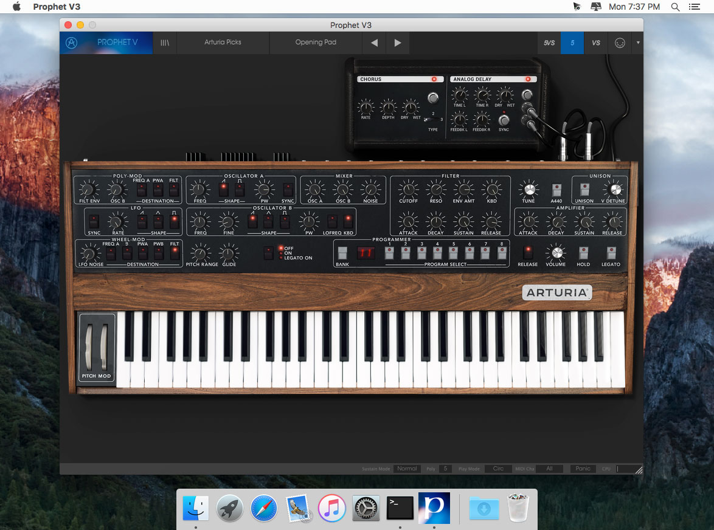The image size is (714, 530).
Task: Switch to Prophet 5 mode tab
Action: coord(572,43)
